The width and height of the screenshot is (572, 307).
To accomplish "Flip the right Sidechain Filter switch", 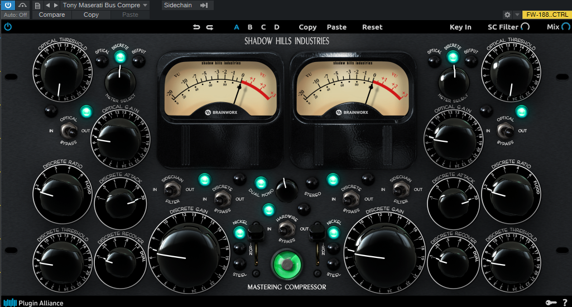I will tap(401, 189).
